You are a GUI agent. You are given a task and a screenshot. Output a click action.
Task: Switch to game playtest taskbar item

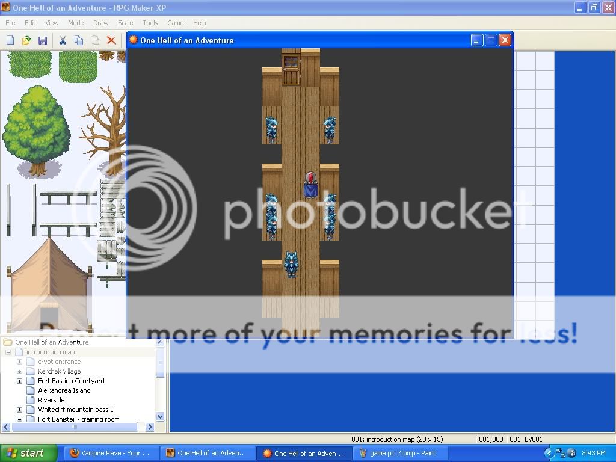[303, 454]
